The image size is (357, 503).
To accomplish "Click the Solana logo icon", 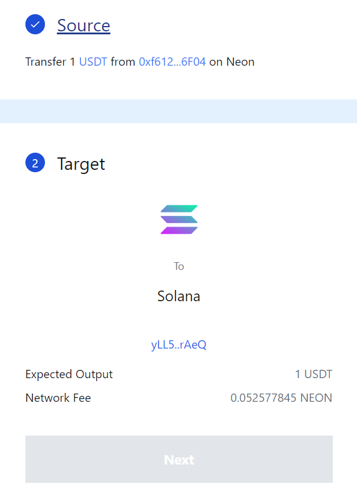I will pyautogui.click(x=178, y=219).
